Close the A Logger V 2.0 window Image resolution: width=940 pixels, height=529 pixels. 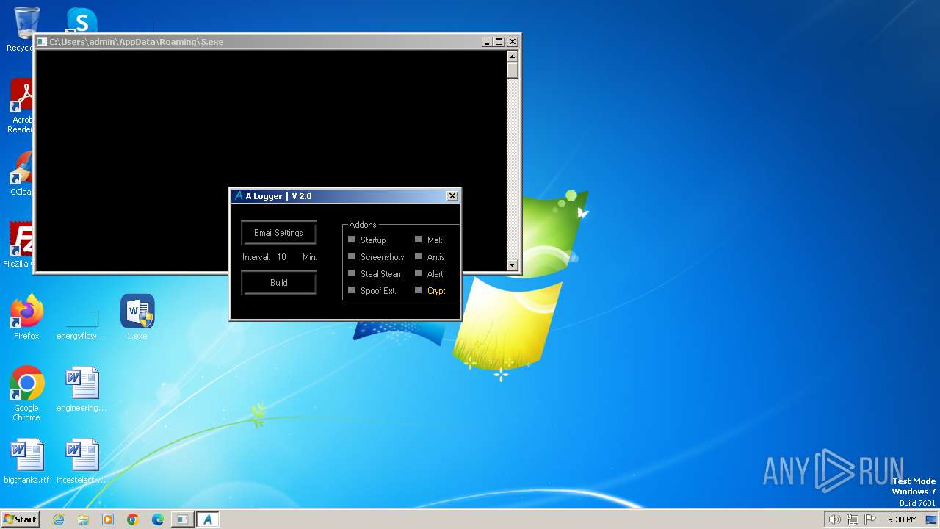coord(452,196)
